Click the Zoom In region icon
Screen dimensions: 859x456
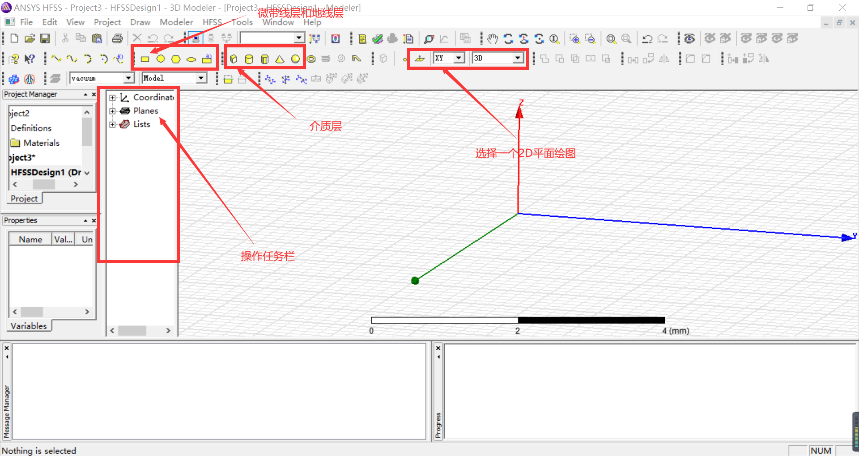point(574,39)
